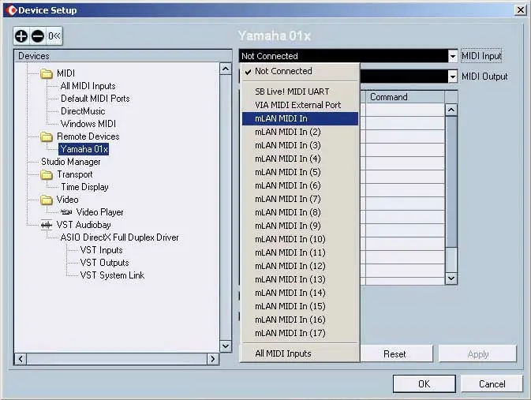The width and height of the screenshot is (531, 400).
Task: Click the OK button
Action: (x=424, y=383)
